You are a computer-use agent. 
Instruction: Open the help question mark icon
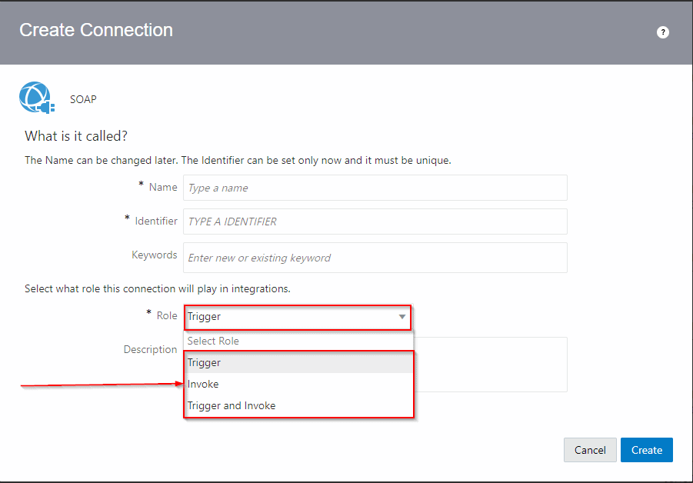pyautogui.click(x=662, y=32)
